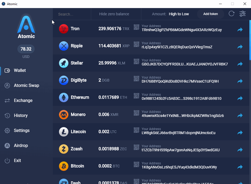Click the Ethereum coin icon
This screenshot has width=251, height=184.
click(x=64, y=97)
